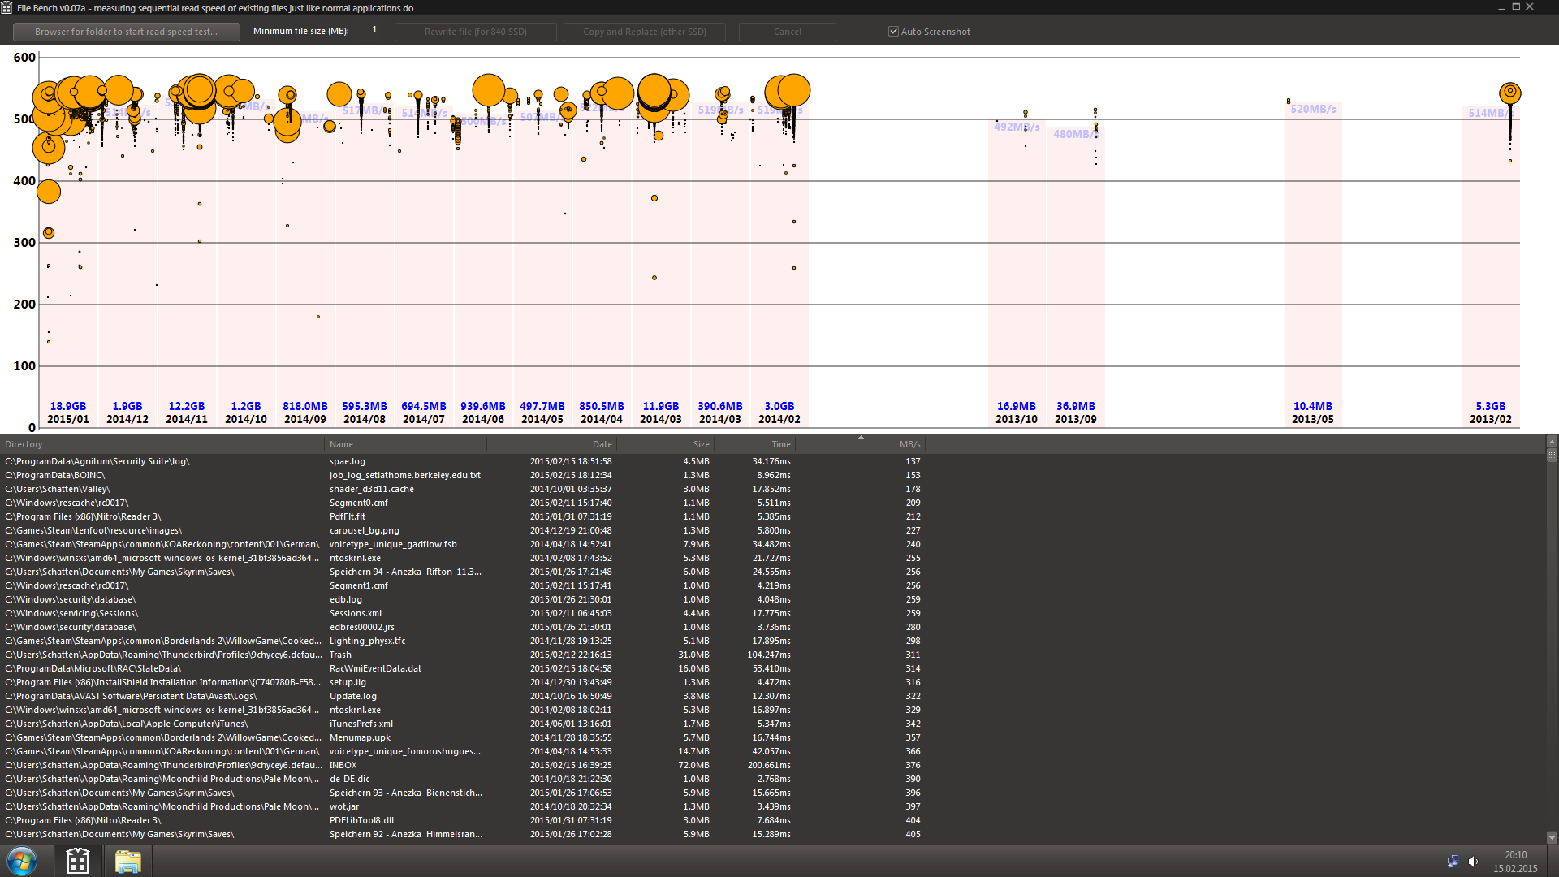Viewport: 1559px width, 877px height.
Task: Select the spae.log row in the file list
Action: tap(348, 461)
